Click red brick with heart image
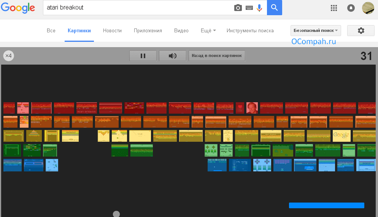 click(240, 108)
